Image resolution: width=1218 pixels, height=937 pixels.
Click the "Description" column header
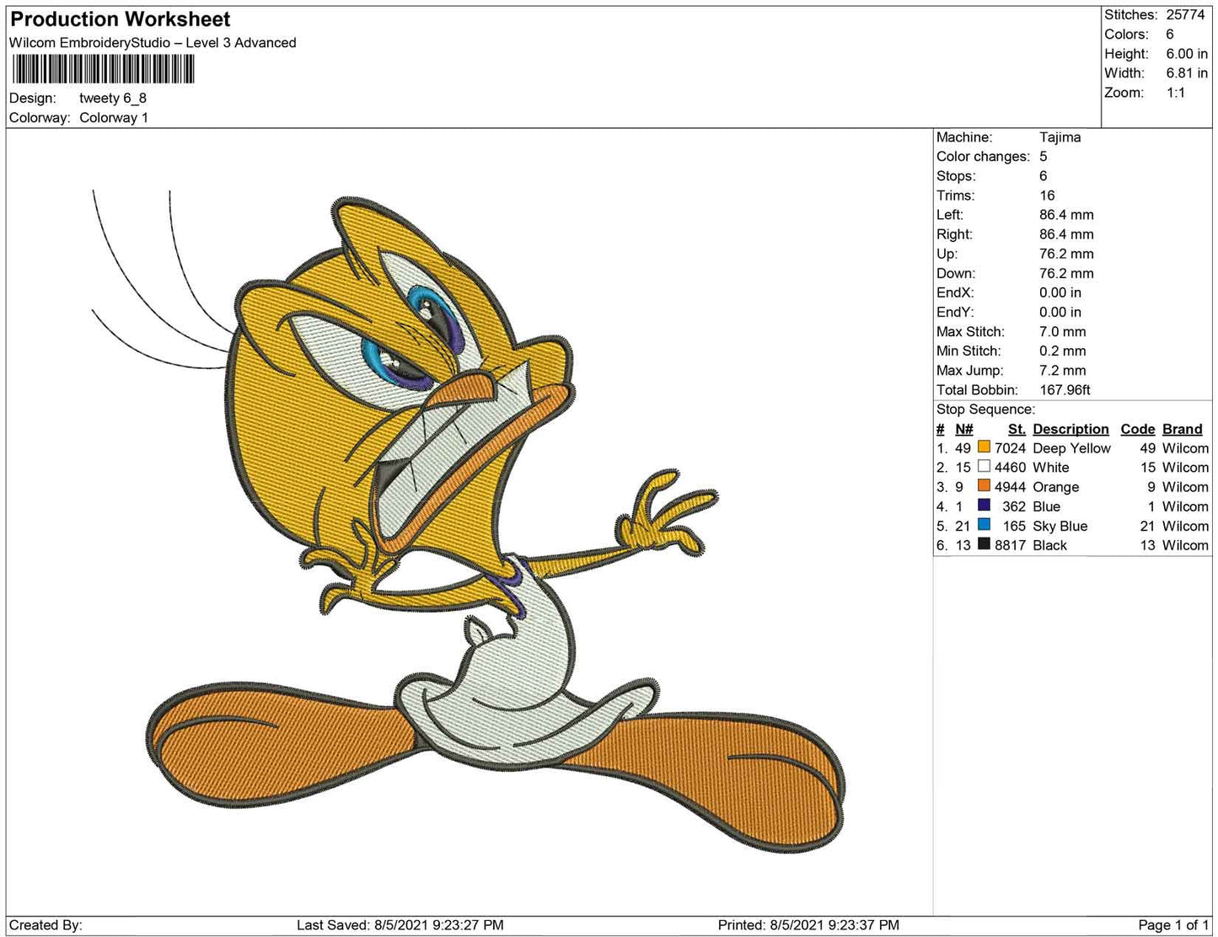coord(1070,429)
